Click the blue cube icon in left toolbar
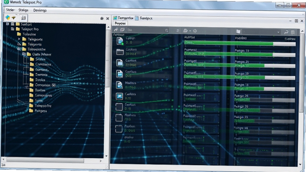306x172 pixels. [7, 18]
